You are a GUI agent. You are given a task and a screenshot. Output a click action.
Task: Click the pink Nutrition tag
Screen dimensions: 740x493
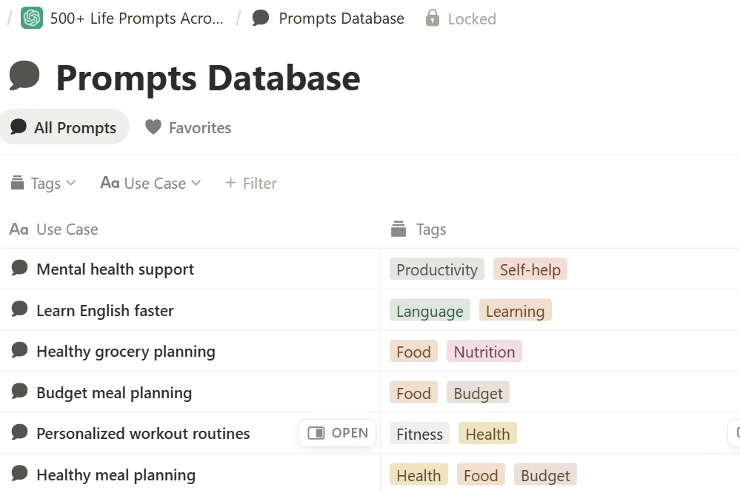pyautogui.click(x=484, y=352)
